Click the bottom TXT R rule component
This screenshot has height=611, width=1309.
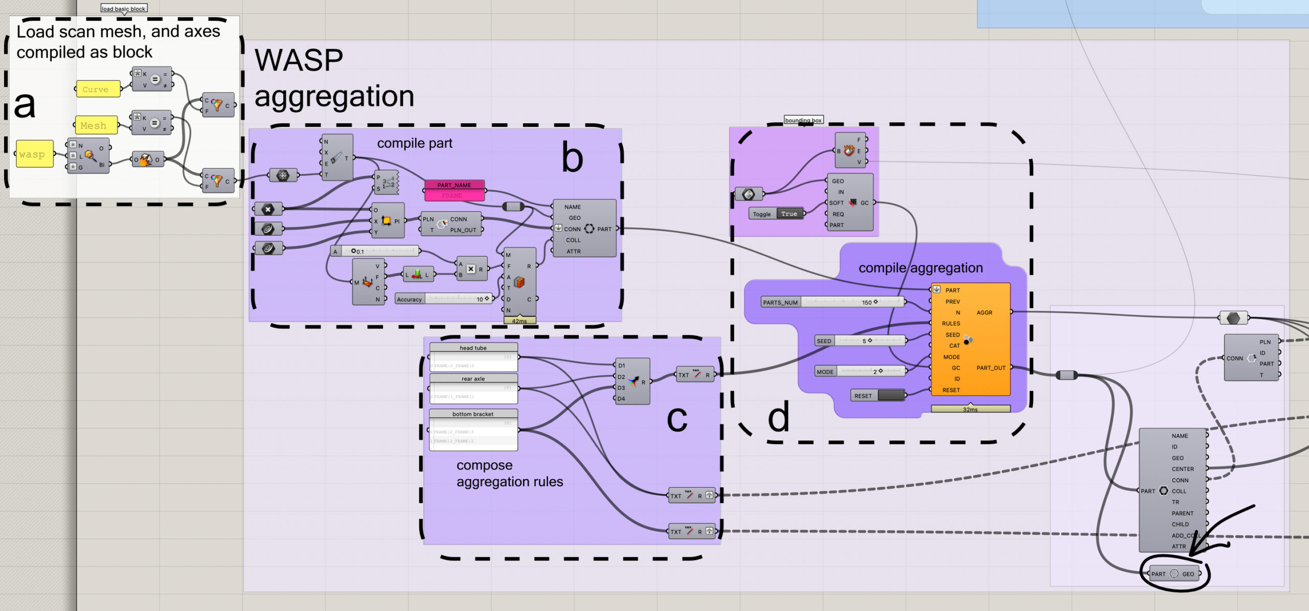coord(692,531)
